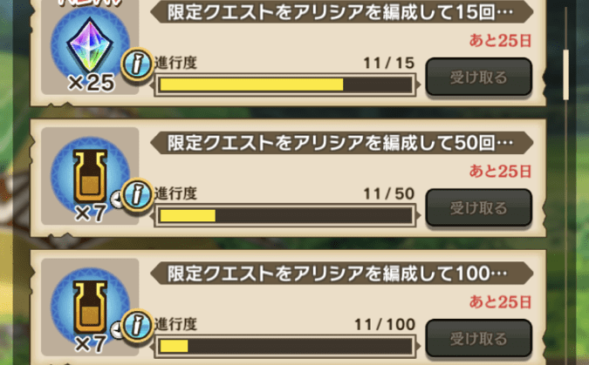Click 受け取る button for the 11/100 mission
The image size is (589, 365).
(x=478, y=338)
